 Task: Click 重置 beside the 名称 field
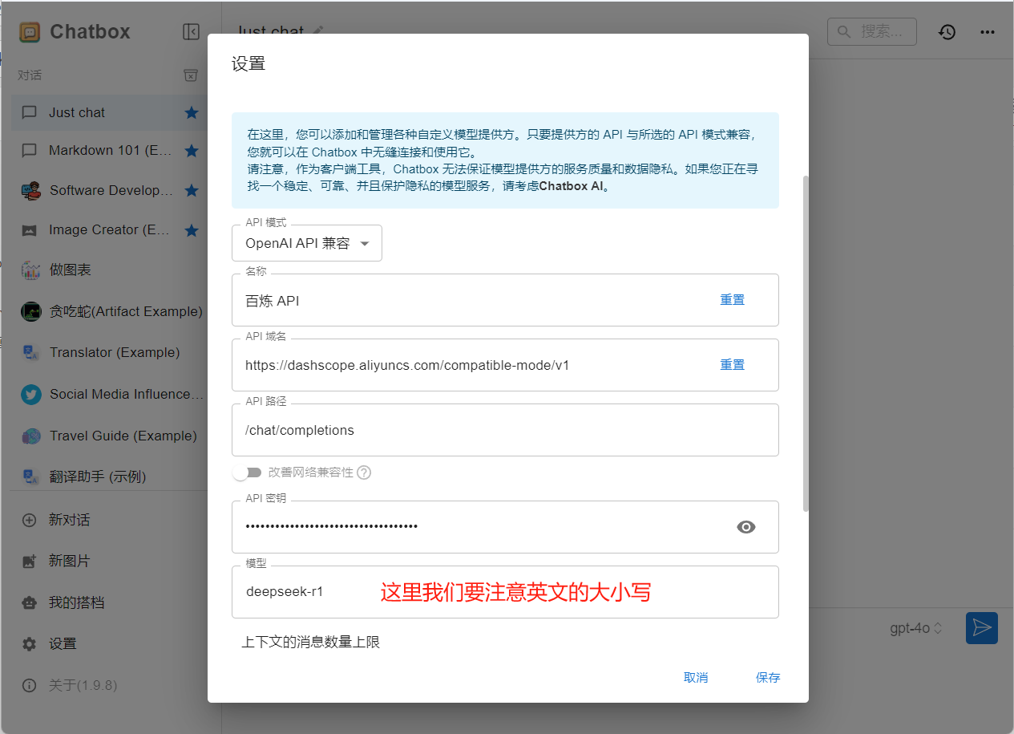pyautogui.click(x=733, y=300)
